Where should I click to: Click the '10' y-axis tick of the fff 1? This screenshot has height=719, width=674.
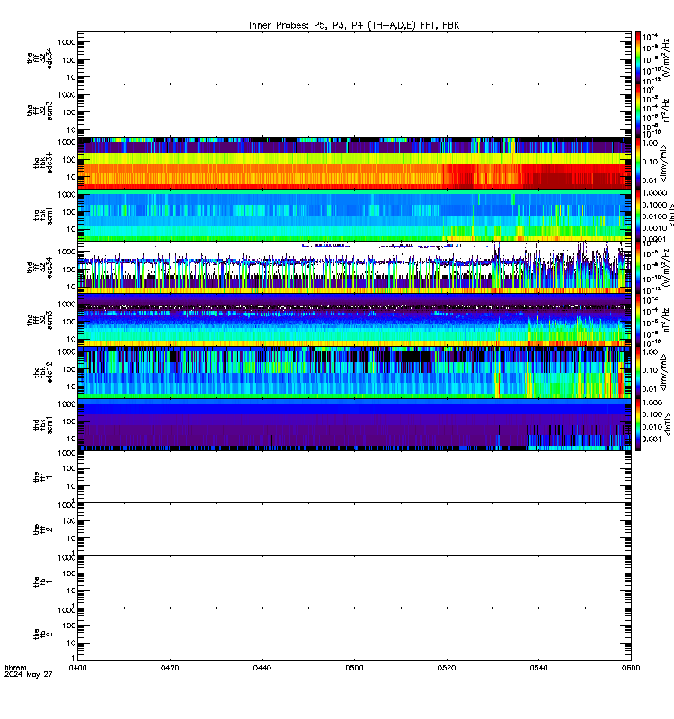click(x=71, y=486)
